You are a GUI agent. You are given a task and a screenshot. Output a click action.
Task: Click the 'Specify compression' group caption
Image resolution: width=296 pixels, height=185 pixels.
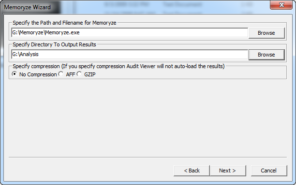pos(118,66)
